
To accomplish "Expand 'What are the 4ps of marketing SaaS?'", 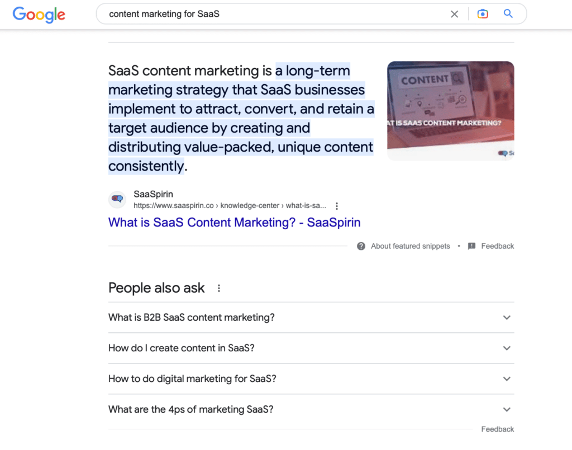I will [311, 409].
